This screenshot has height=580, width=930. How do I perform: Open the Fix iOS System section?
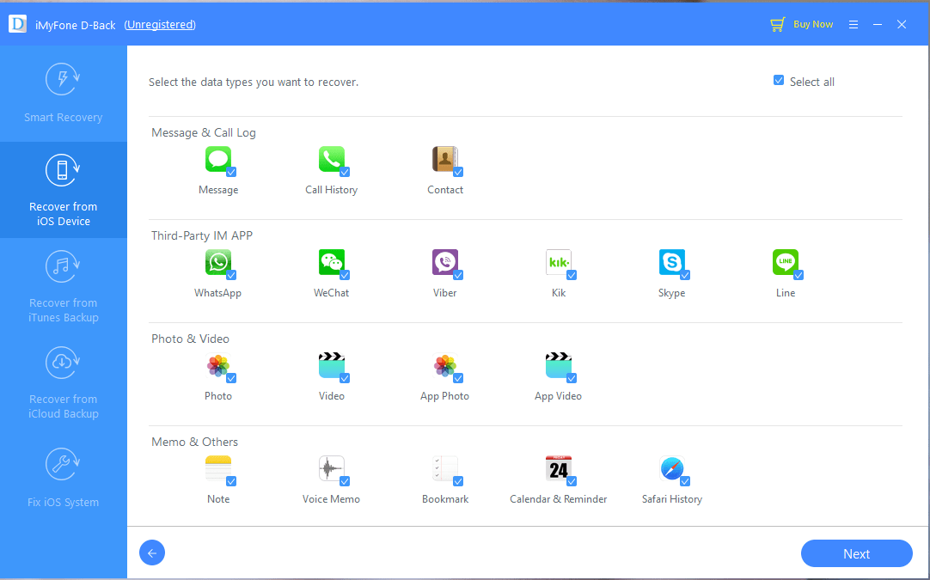[63, 479]
